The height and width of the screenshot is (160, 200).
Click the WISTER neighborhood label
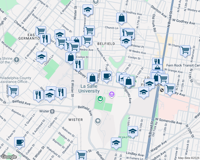point(76,120)
